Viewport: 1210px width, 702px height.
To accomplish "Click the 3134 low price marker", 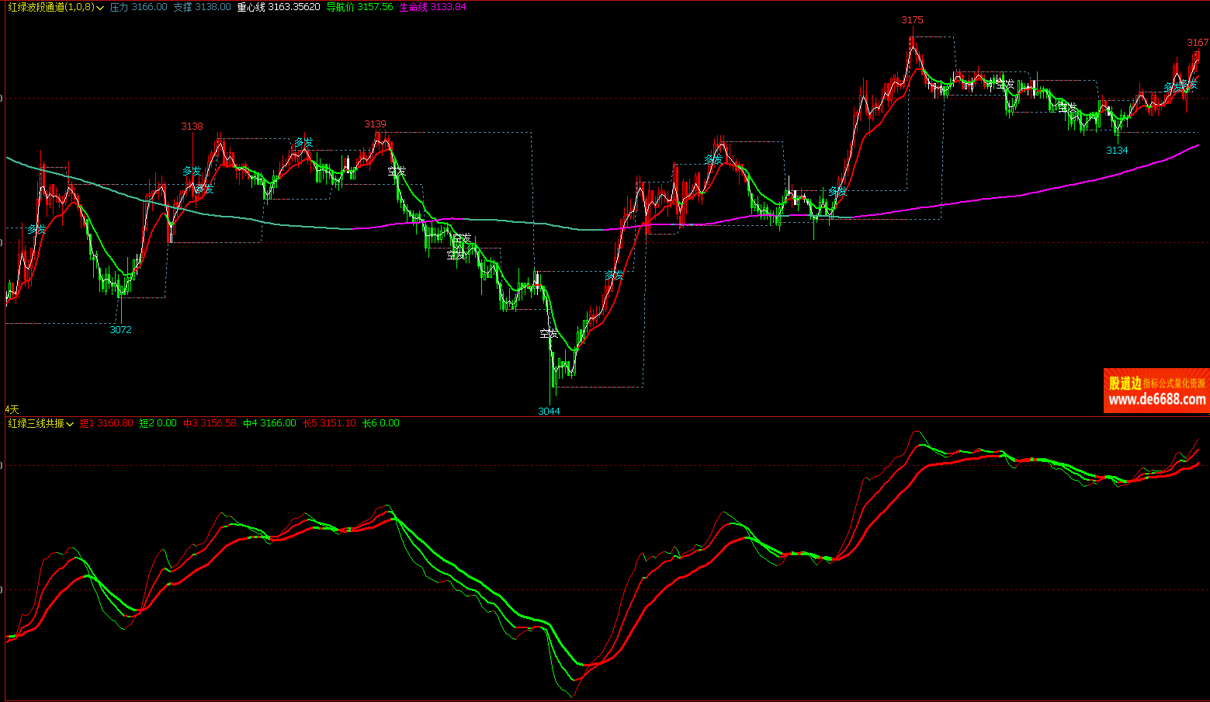I will (x=1117, y=151).
